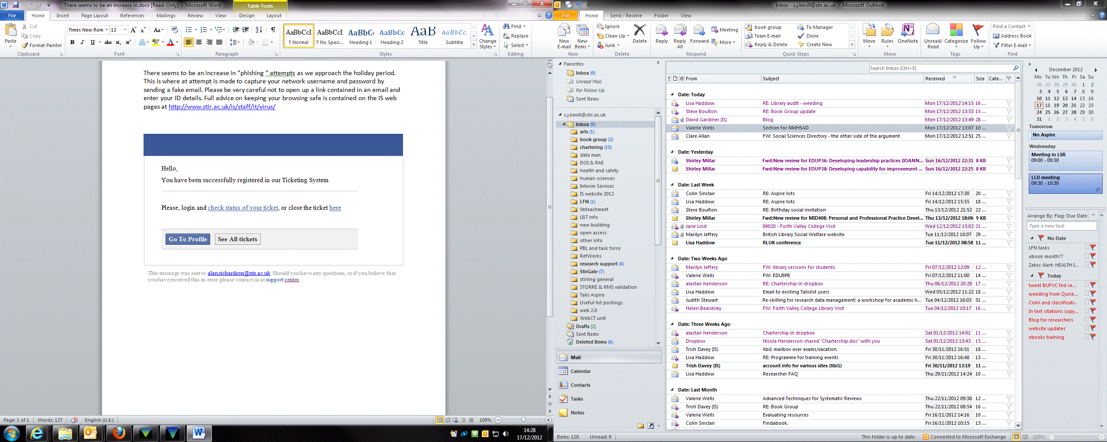Mark 'LFN tasks' task complete checkbox
The height and width of the screenshot is (442, 1107).
(x=1087, y=247)
